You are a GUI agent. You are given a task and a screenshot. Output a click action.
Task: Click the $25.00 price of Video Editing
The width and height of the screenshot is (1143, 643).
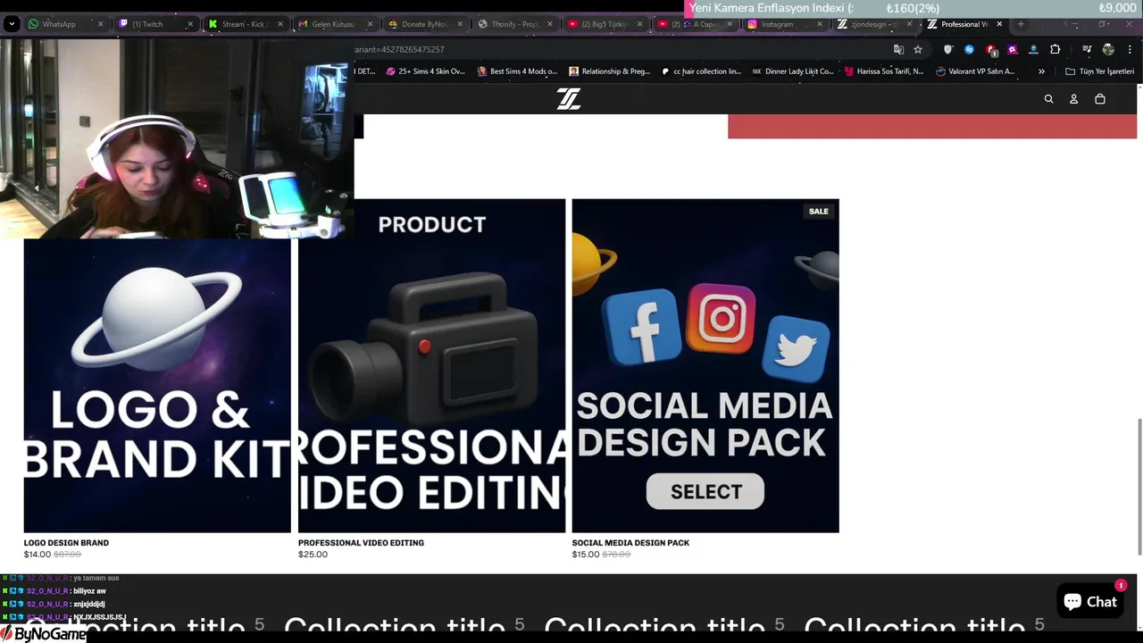[x=313, y=555]
